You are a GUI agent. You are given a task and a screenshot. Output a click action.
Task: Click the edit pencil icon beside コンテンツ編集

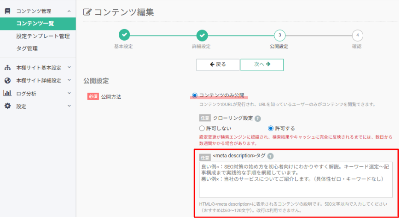coord(87,12)
